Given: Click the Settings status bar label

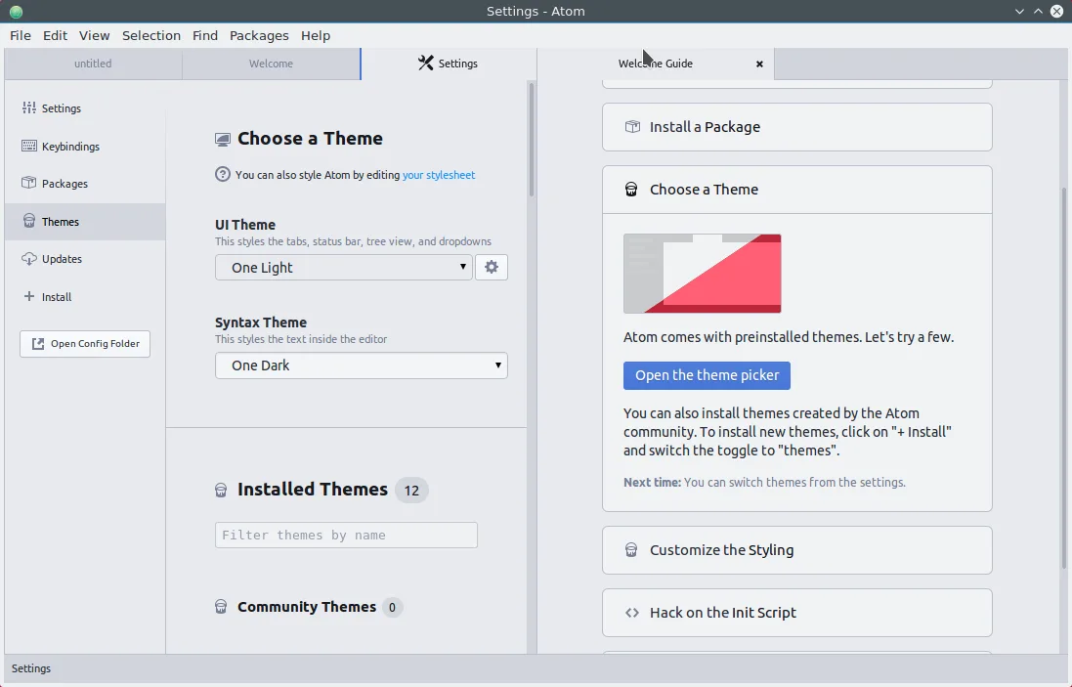Looking at the screenshot, I should click(x=30, y=668).
